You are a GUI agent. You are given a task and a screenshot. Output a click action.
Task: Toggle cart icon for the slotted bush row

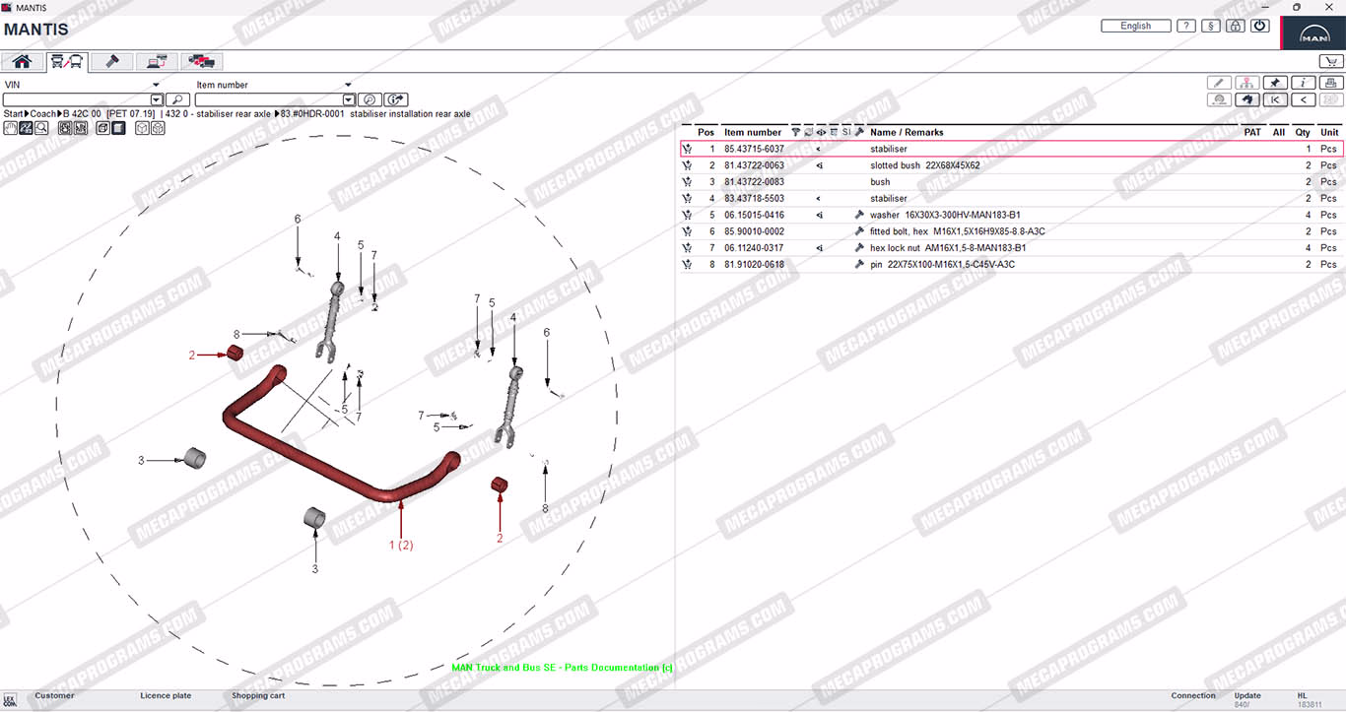pos(687,165)
